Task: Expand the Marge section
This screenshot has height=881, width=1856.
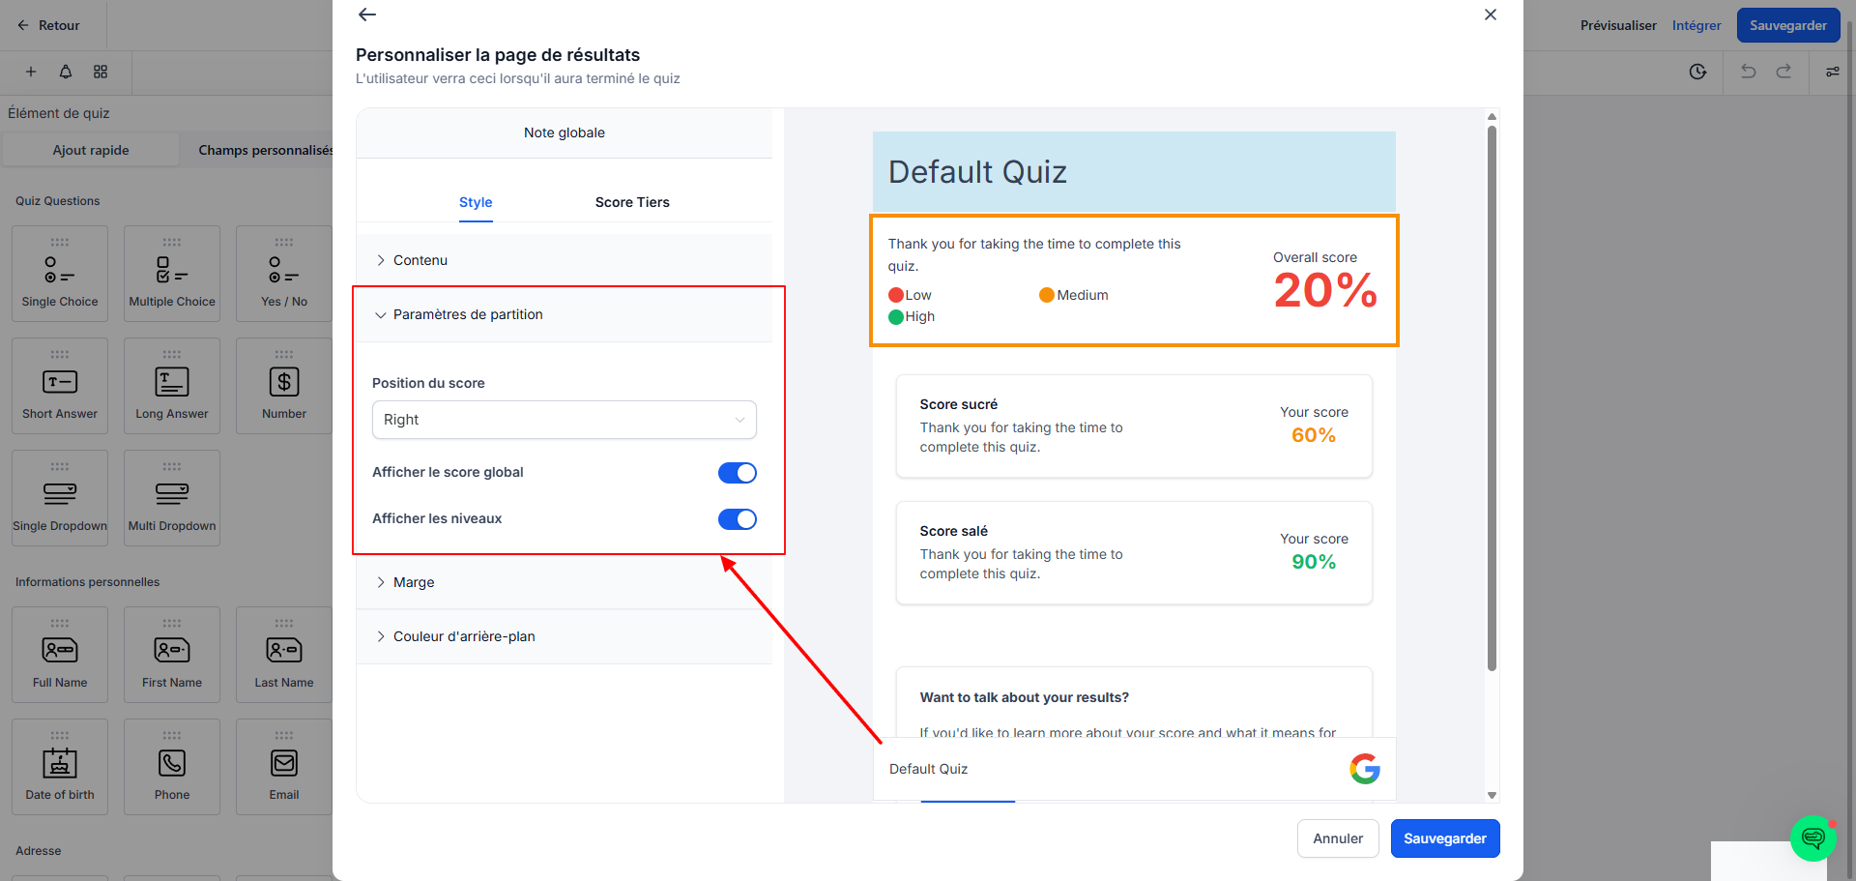Action: [x=565, y=582]
